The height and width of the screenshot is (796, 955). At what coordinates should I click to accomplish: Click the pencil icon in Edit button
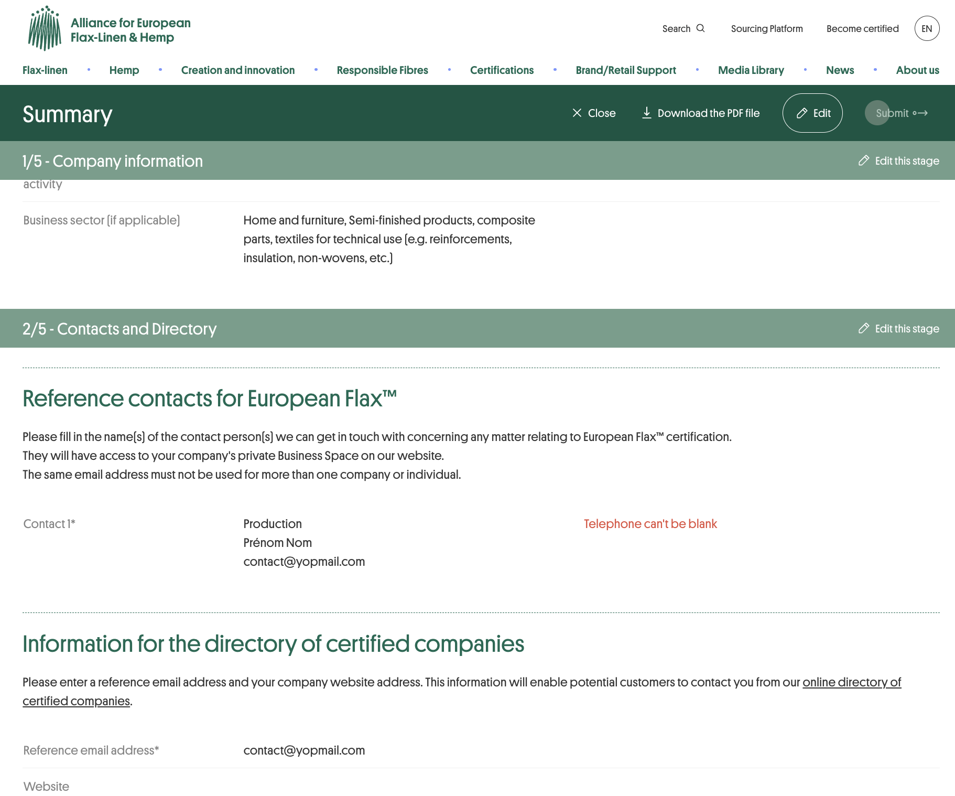pos(802,113)
